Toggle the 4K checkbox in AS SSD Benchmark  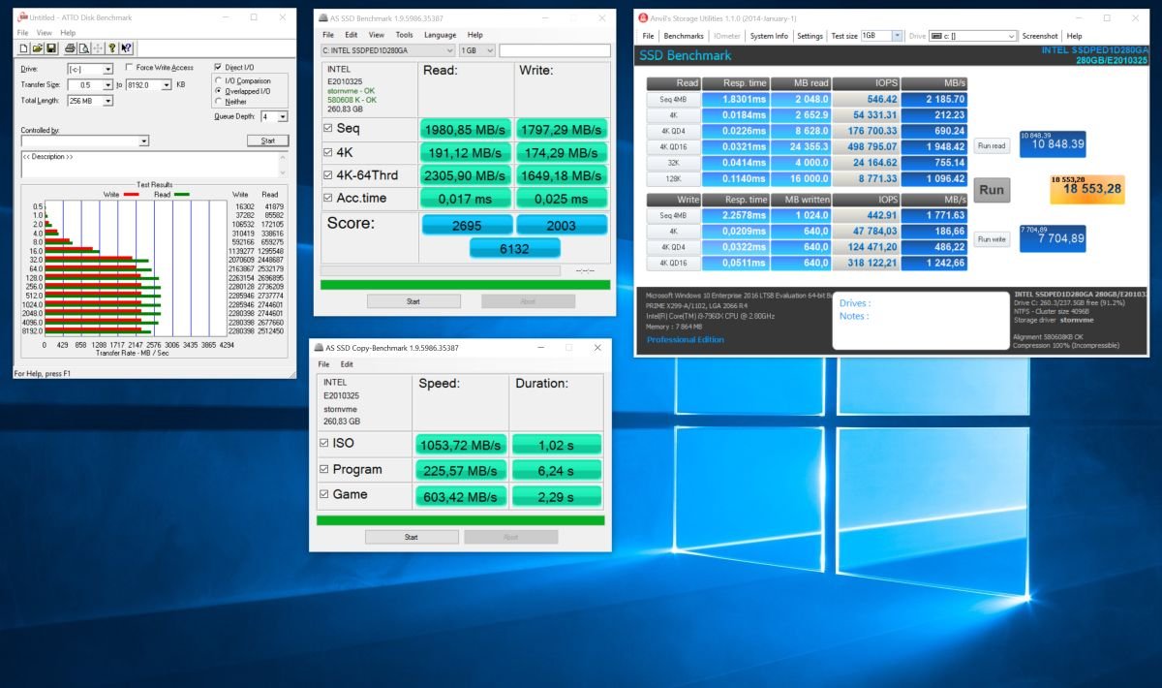(328, 152)
